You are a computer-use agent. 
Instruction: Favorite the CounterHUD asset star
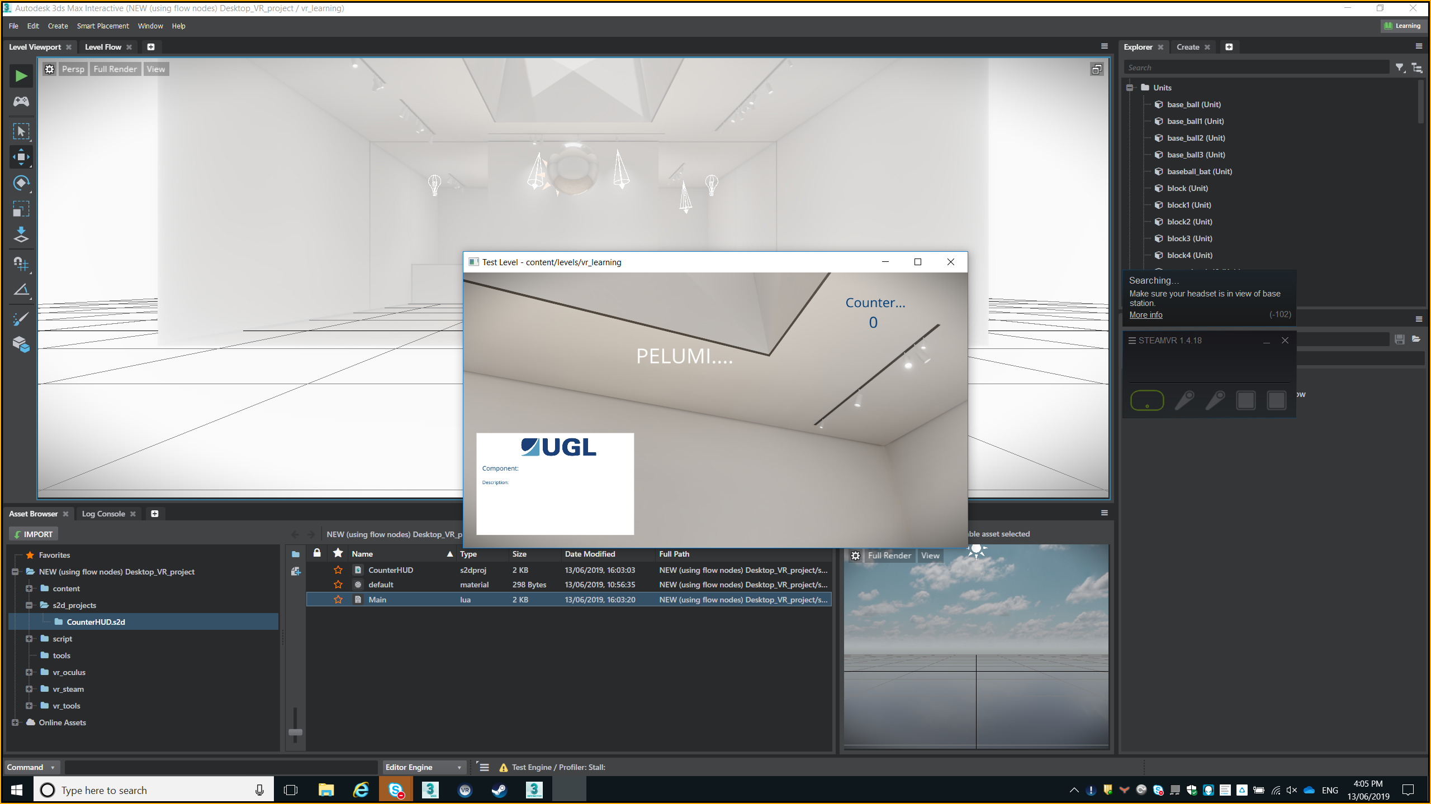pos(338,570)
